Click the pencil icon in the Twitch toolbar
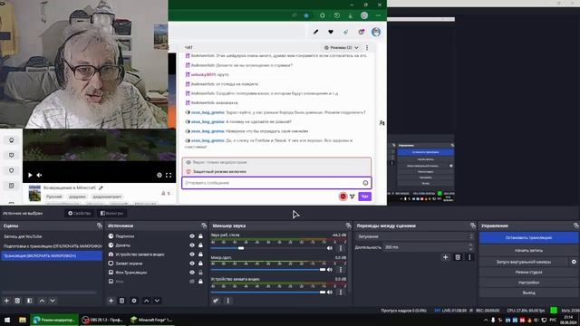580x326 pixels. coord(315,33)
